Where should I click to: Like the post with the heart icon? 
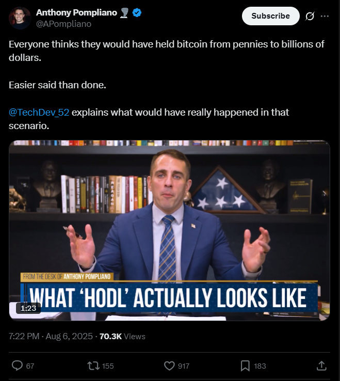point(169,366)
